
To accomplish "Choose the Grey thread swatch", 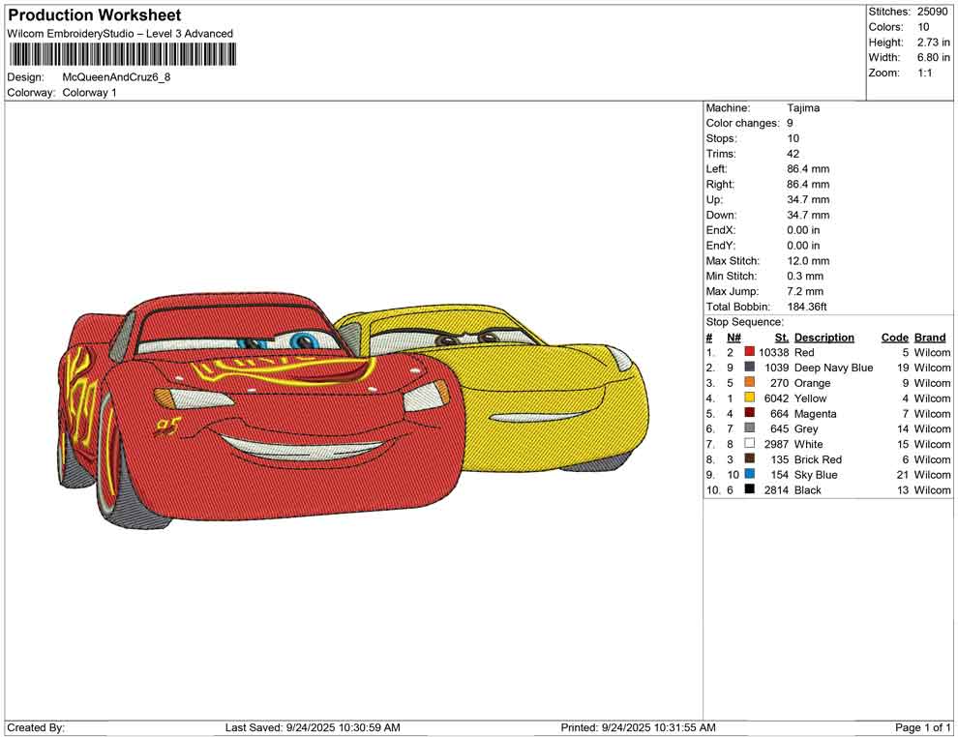I will 749,428.
